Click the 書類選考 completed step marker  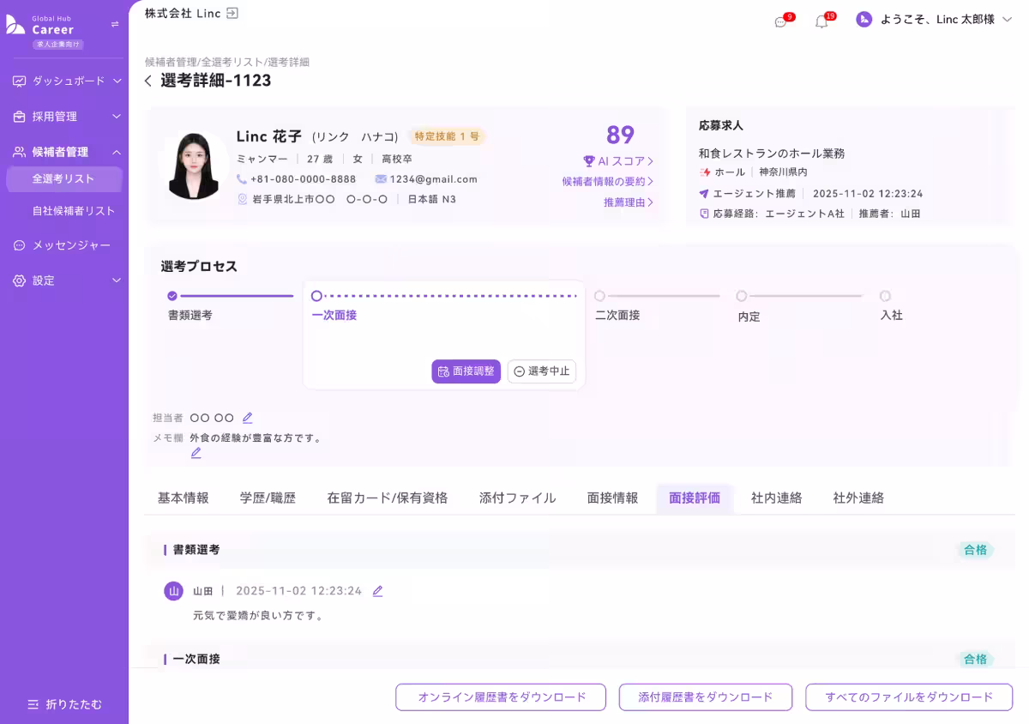tap(172, 296)
